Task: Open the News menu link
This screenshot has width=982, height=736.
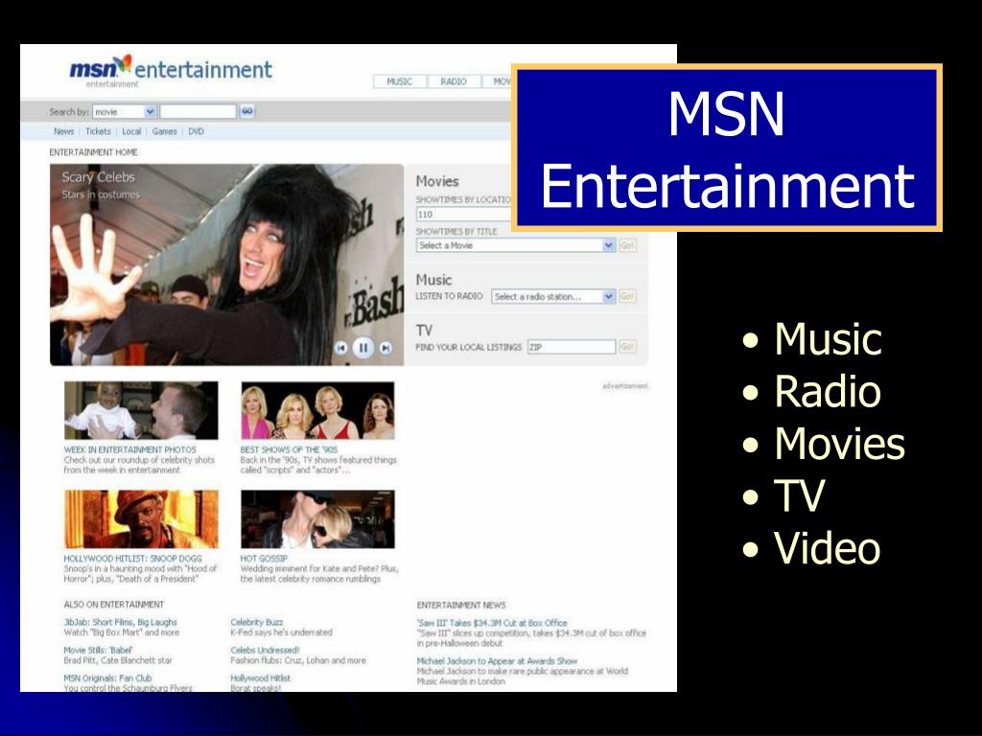Action: click(64, 131)
